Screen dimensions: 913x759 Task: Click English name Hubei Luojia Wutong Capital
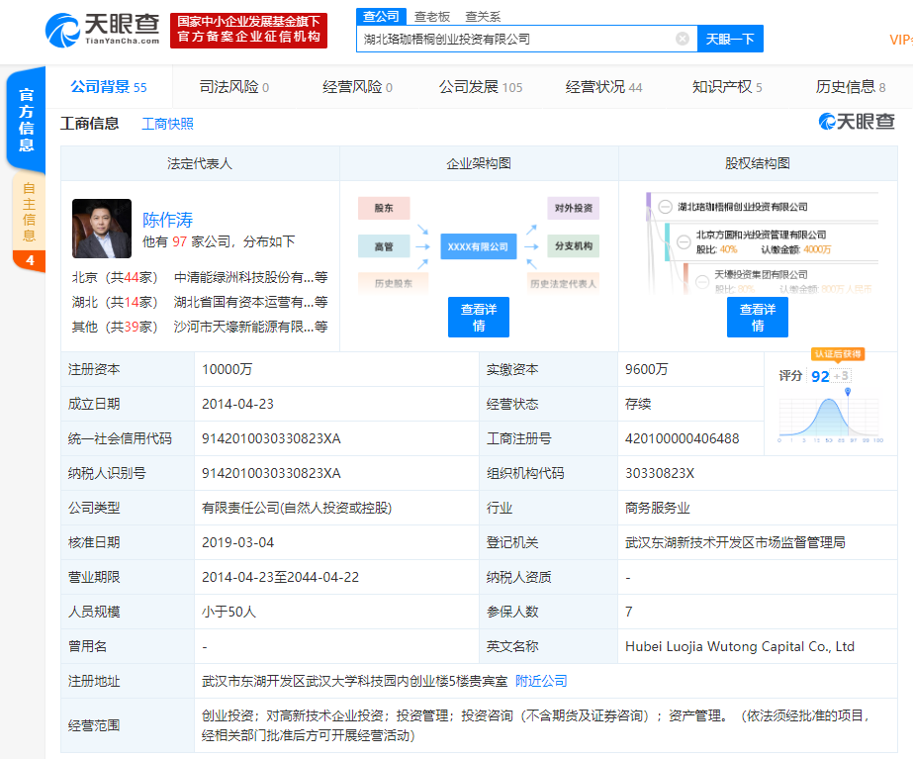point(740,646)
